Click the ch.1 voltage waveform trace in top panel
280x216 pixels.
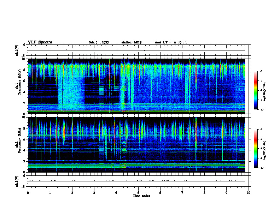136,50
